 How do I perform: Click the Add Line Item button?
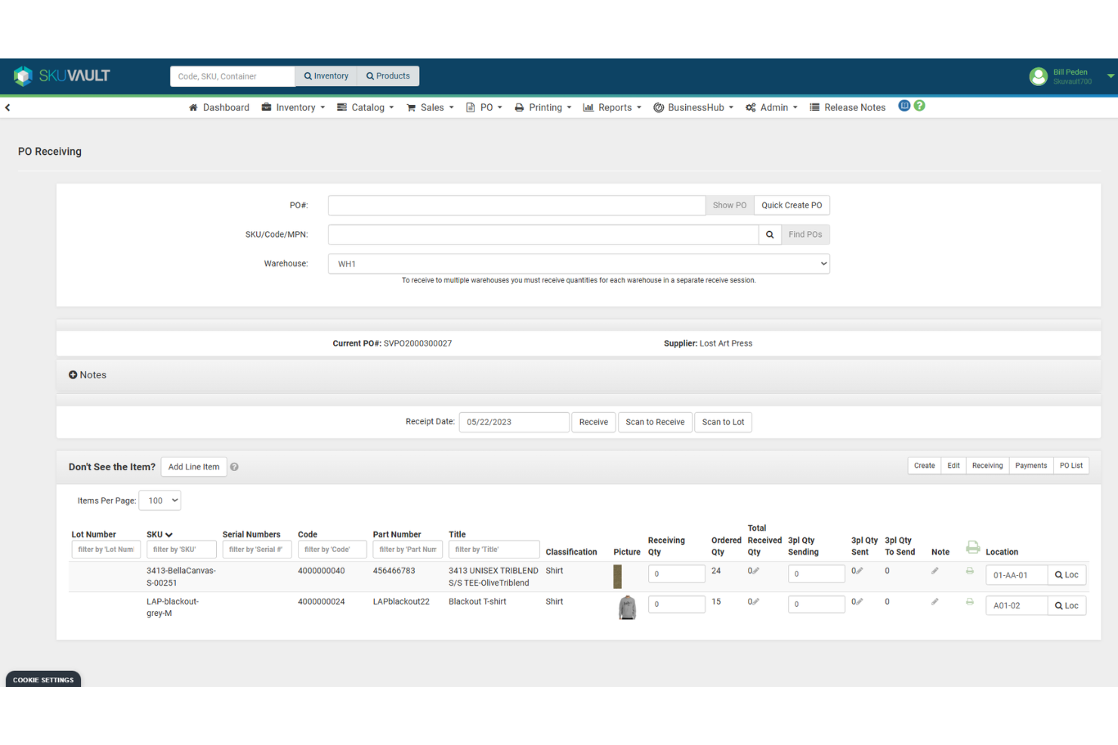click(193, 466)
